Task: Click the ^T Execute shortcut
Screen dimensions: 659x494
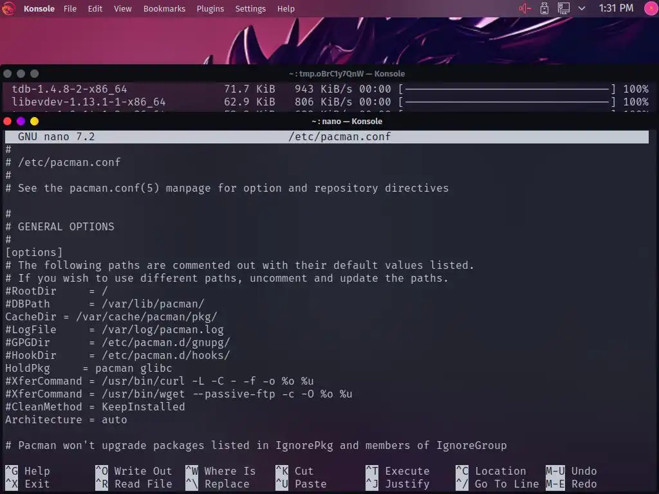Action: (398, 471)
